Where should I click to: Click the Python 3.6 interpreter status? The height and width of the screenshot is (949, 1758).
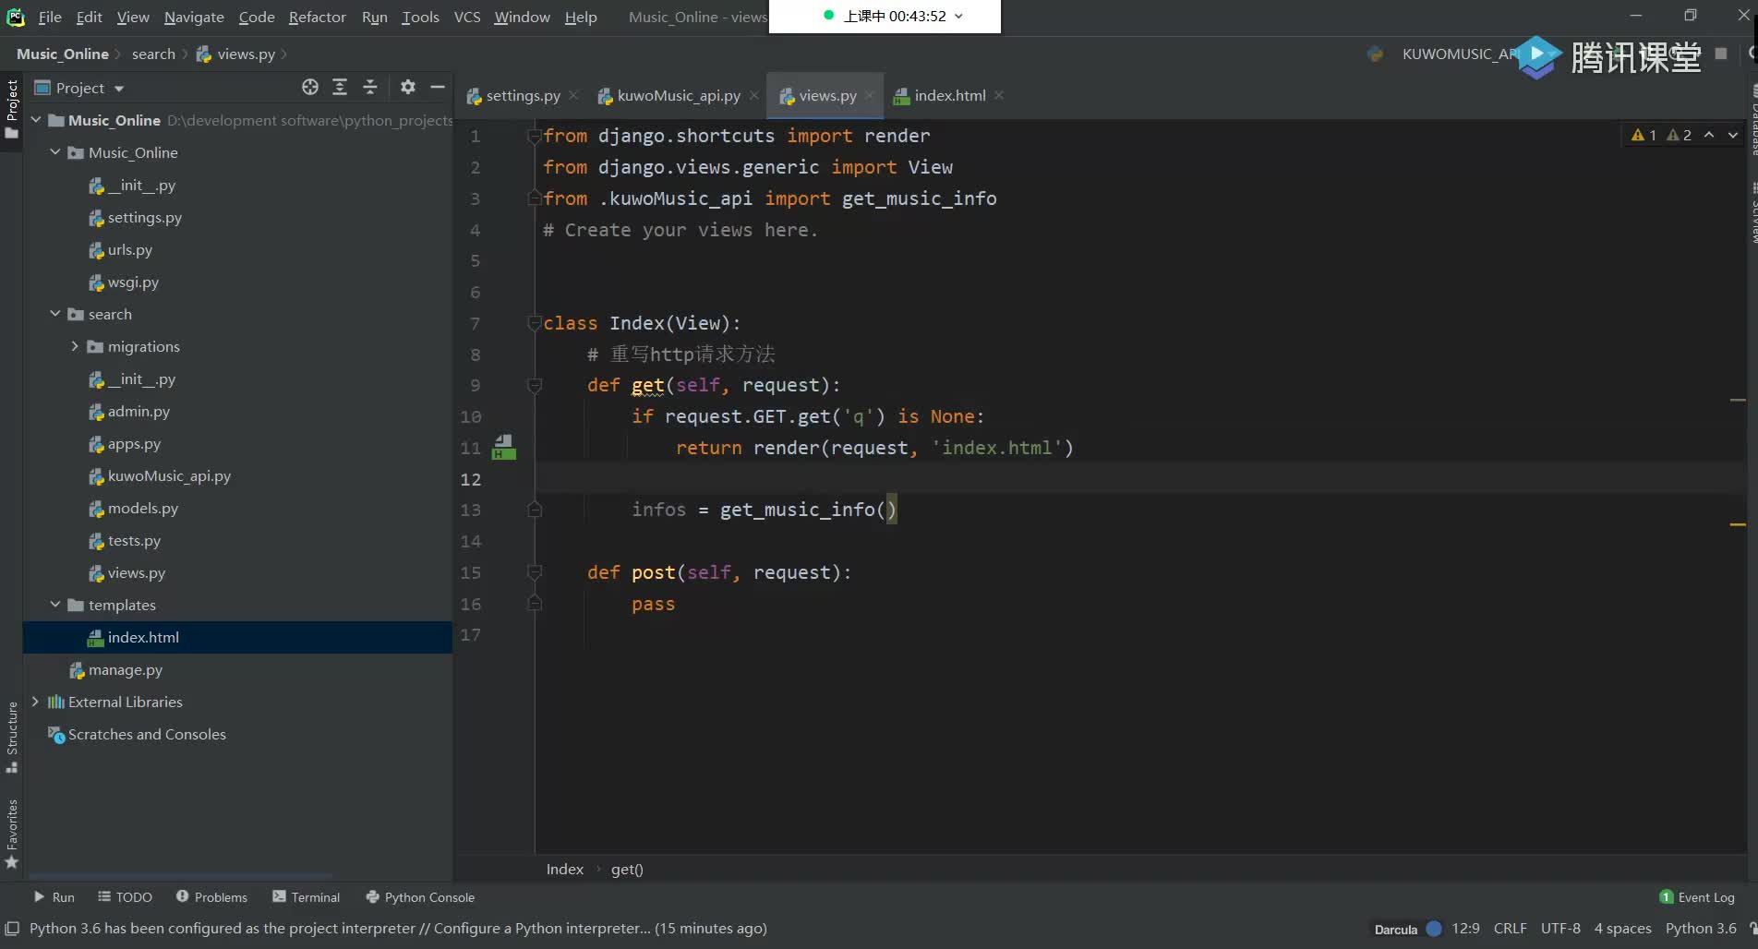[1701, 928]
